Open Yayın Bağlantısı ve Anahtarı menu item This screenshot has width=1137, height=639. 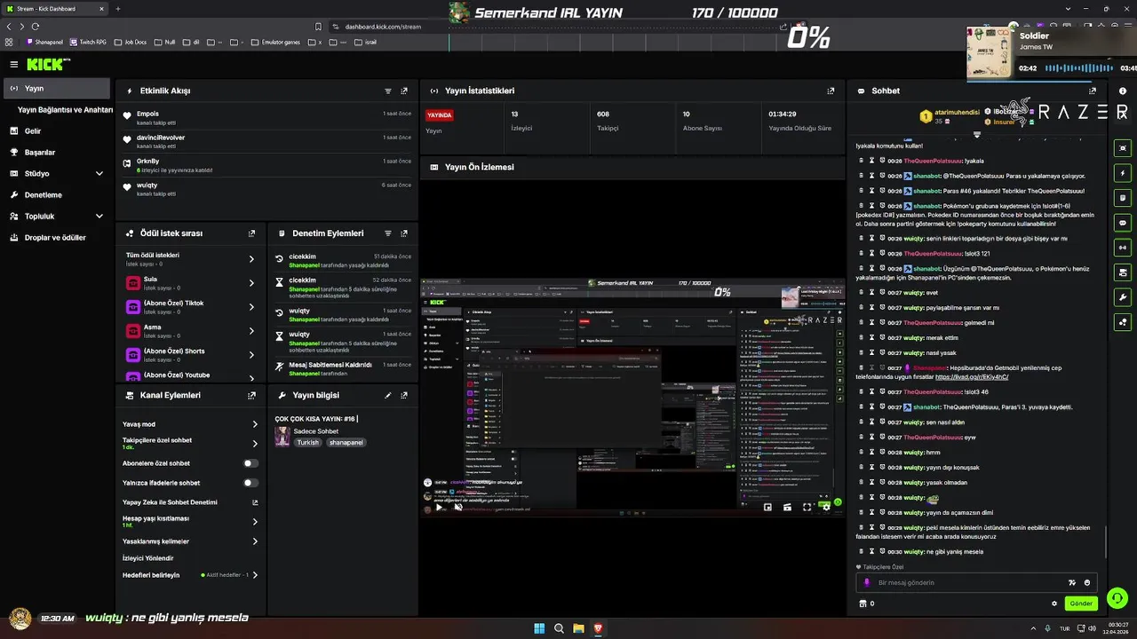(x=65, y=110)
